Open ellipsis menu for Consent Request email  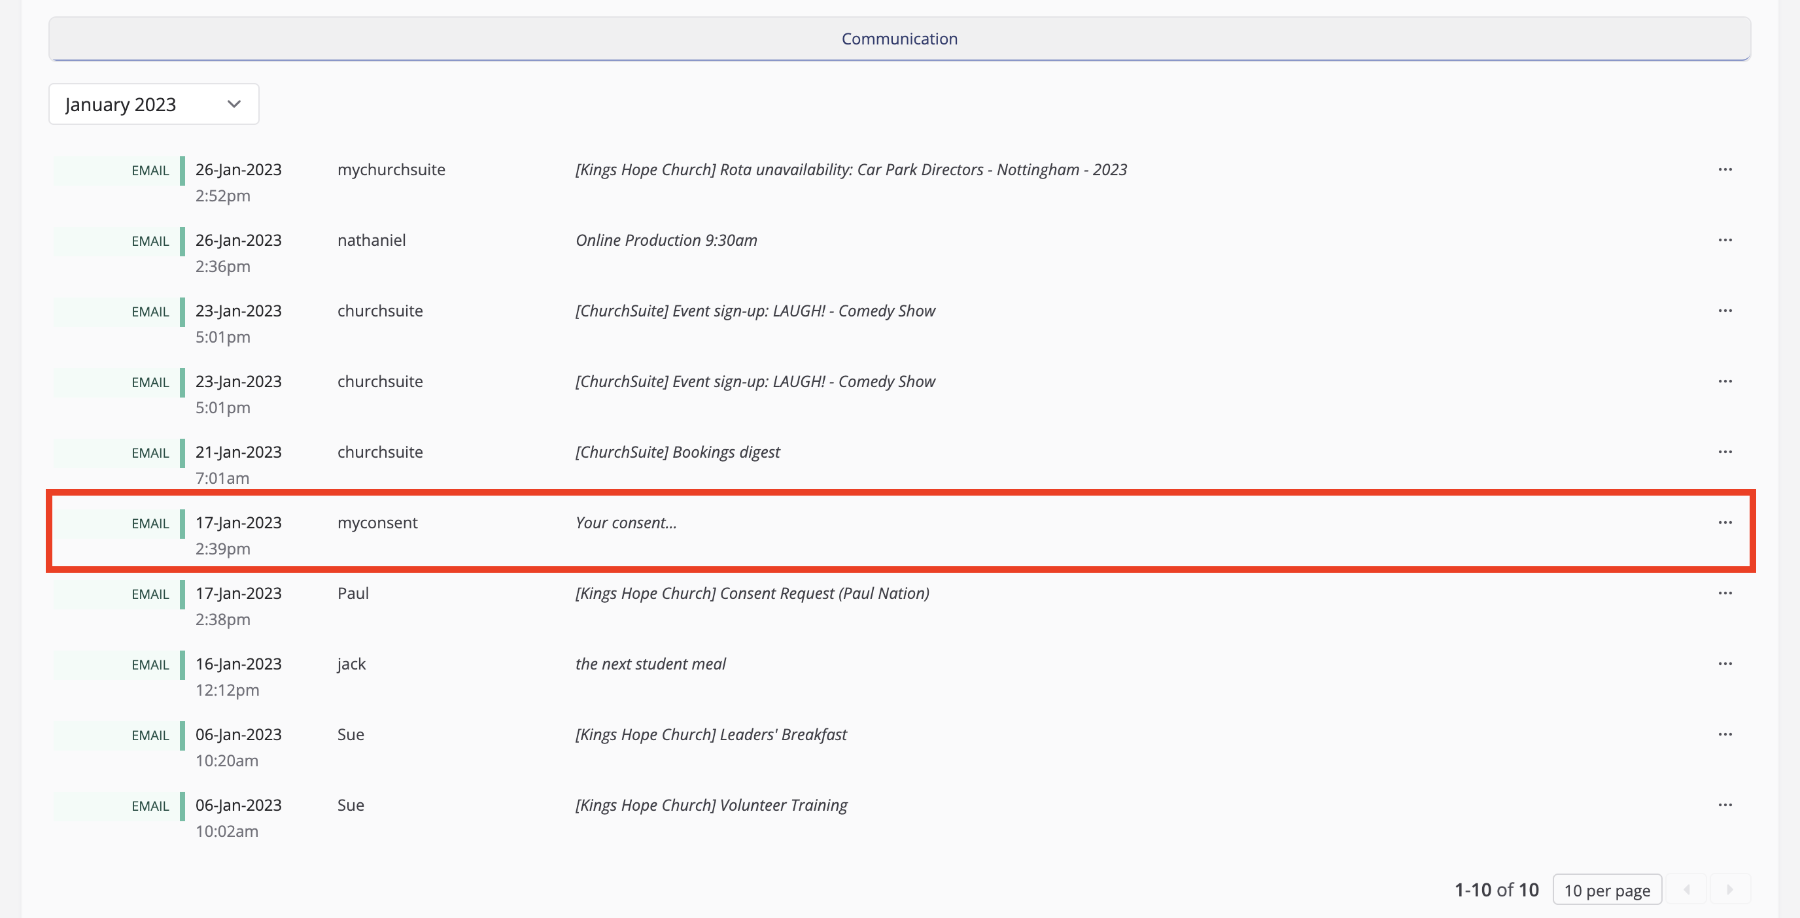pos(1725,593)
